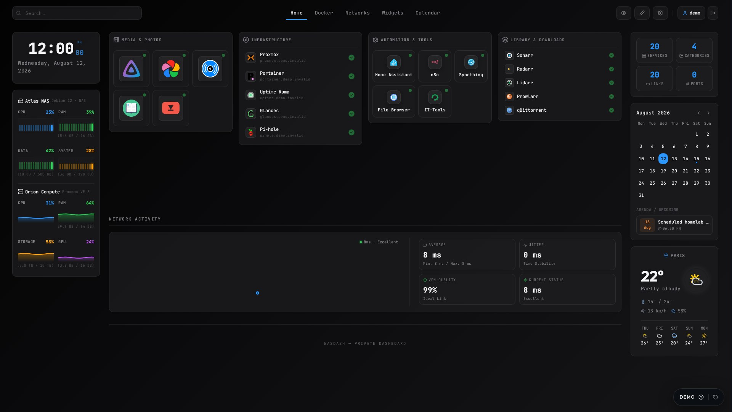Click the Portainer service icon
This screenshot has height=412, width=732.
tap(251, 76)
